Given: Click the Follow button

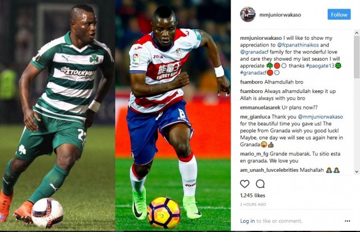Looking at the screenshot, I should (339, 15).
